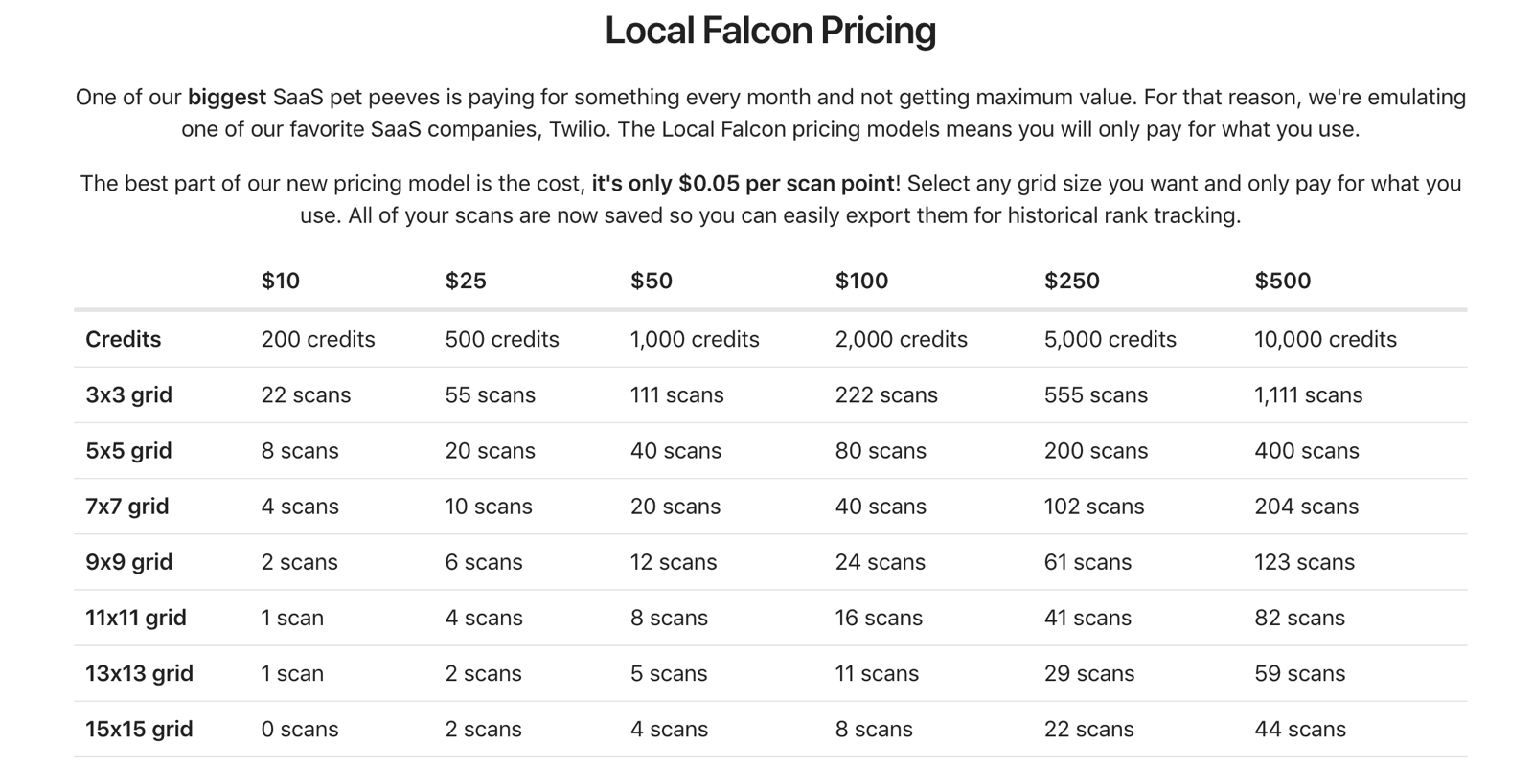
Task: Select the $250 column header
Action: [x=1071, y=281]
